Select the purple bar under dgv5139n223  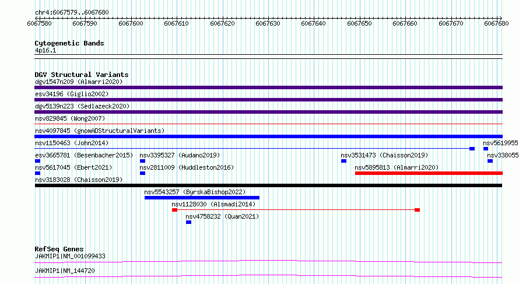click(x=268, y=112)
